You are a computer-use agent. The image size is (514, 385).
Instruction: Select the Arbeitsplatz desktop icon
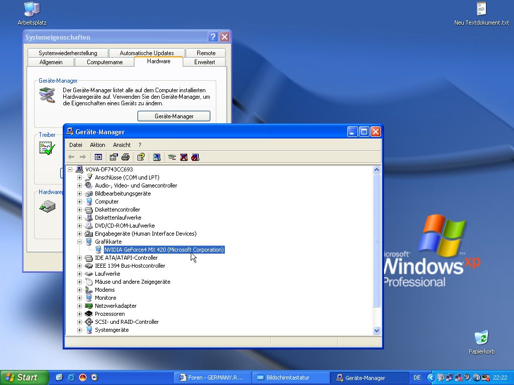(x=32, y=14)
